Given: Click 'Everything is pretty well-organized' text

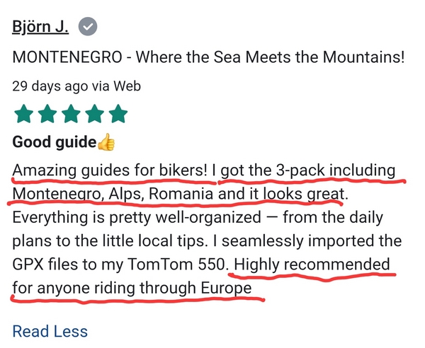Looking at the screenshot, I should [137, 218].
